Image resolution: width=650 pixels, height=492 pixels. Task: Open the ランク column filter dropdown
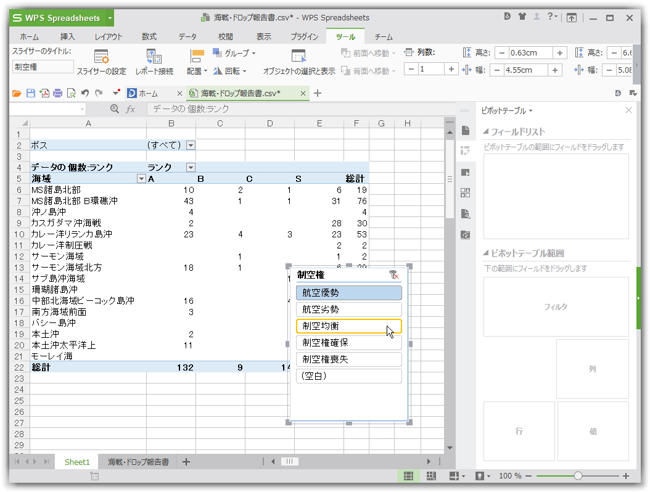191,168
